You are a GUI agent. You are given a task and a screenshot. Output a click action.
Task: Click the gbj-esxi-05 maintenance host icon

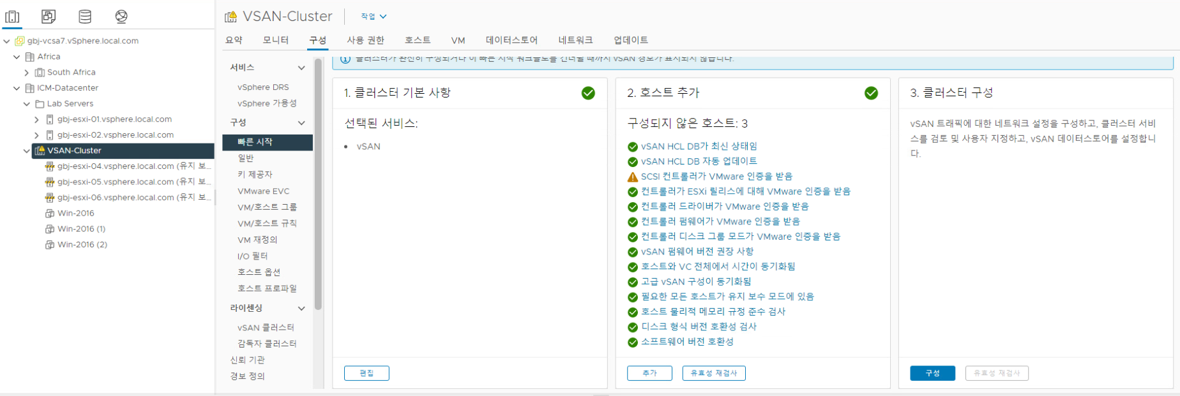pos(50,182)
